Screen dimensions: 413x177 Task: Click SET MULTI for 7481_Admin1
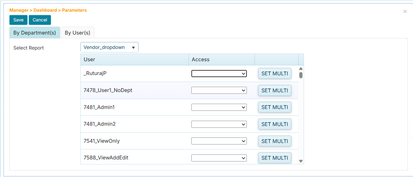pyautogui.click(x=274, y=107)
